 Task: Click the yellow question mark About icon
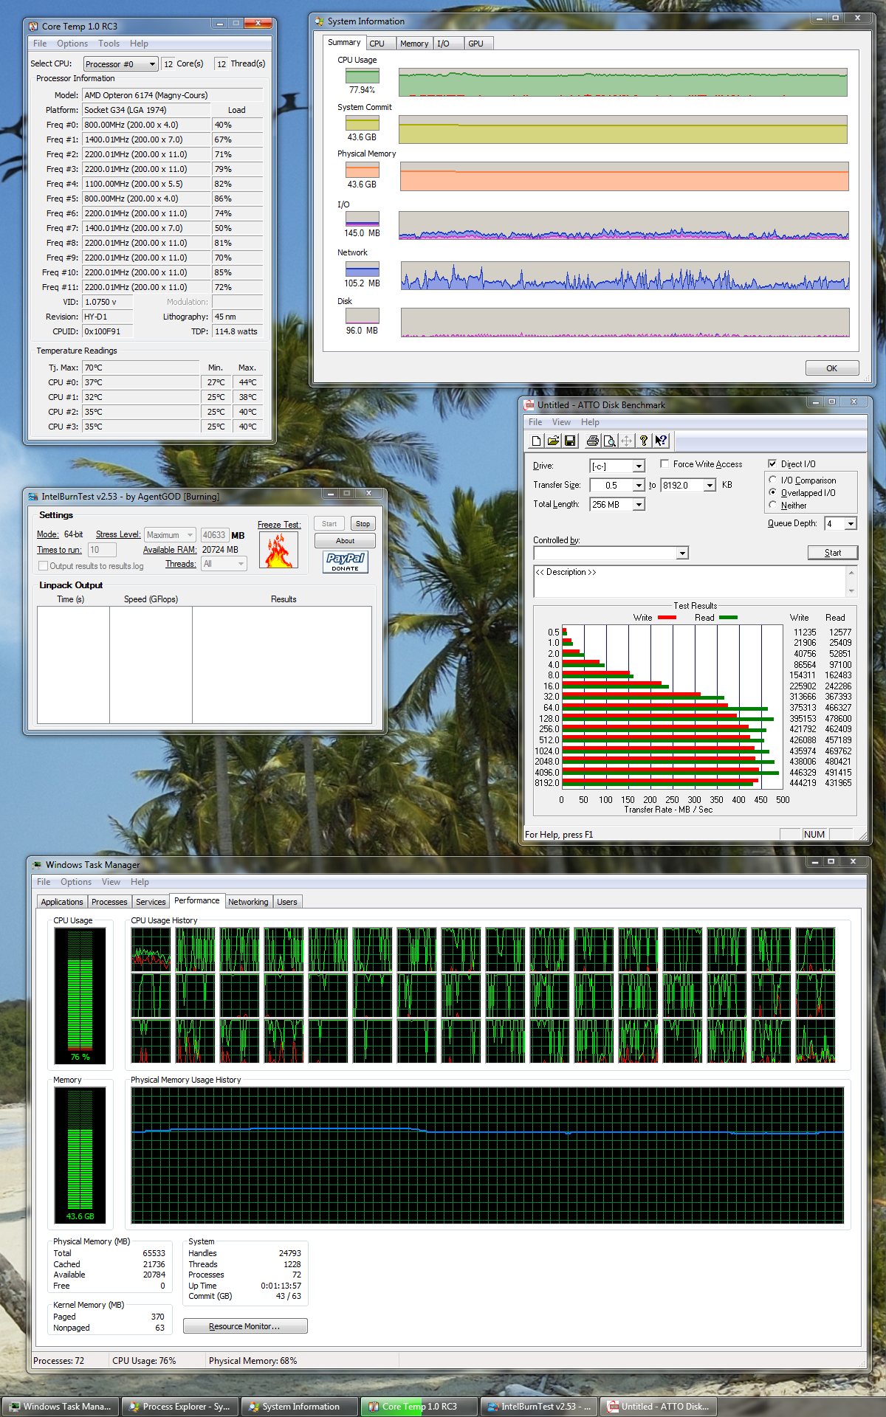(x=644, y=441)
